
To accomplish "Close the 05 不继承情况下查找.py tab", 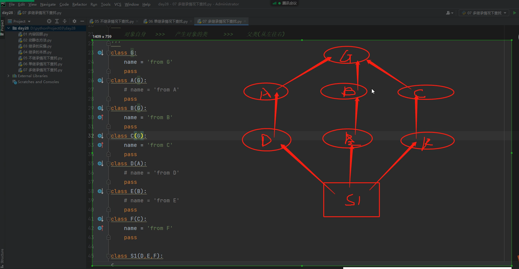I will coord(137,21).
